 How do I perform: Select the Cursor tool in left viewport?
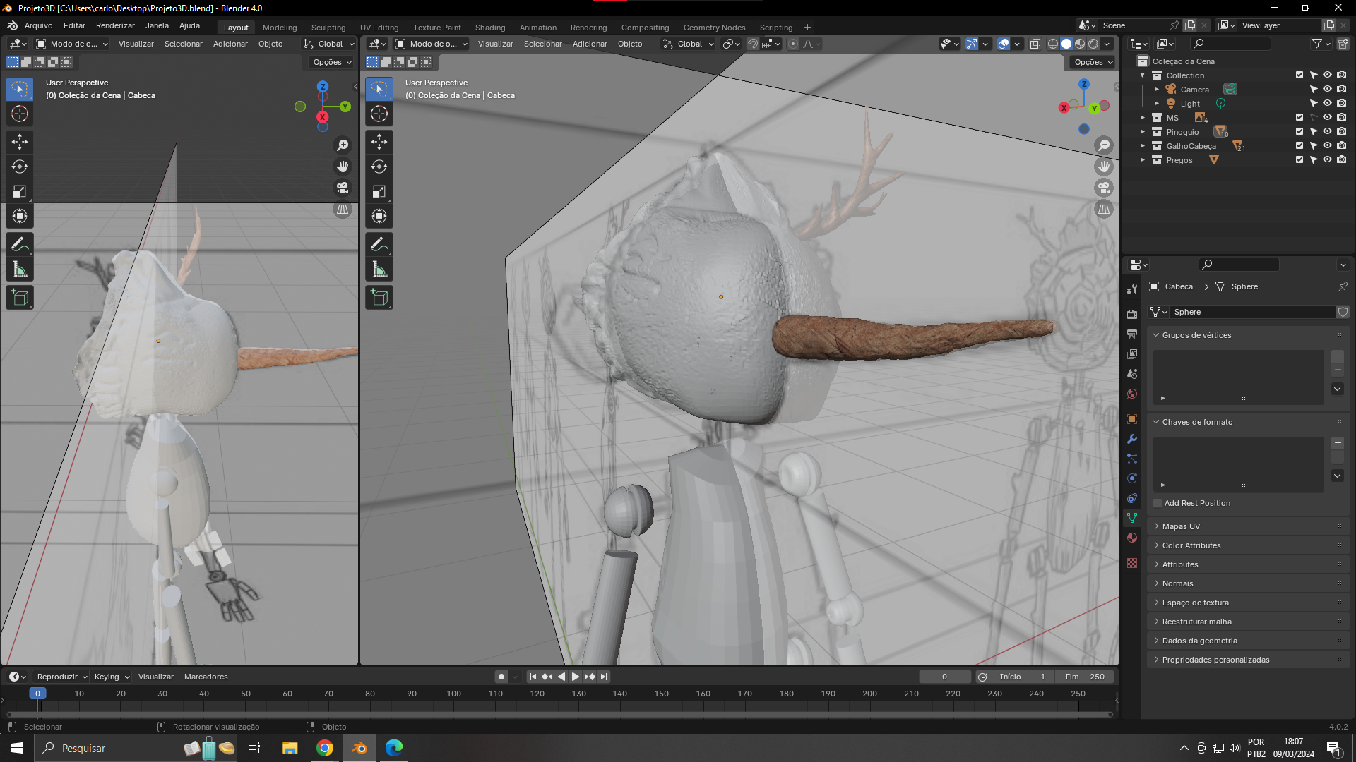20,114
